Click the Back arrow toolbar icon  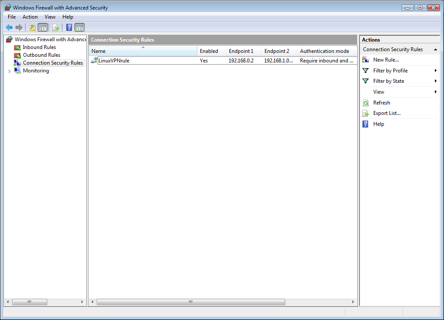pyautogui.click(x=9, y=27)
